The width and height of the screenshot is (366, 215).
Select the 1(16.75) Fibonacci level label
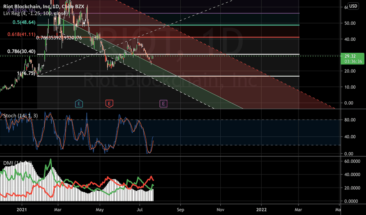coord(26,73)
